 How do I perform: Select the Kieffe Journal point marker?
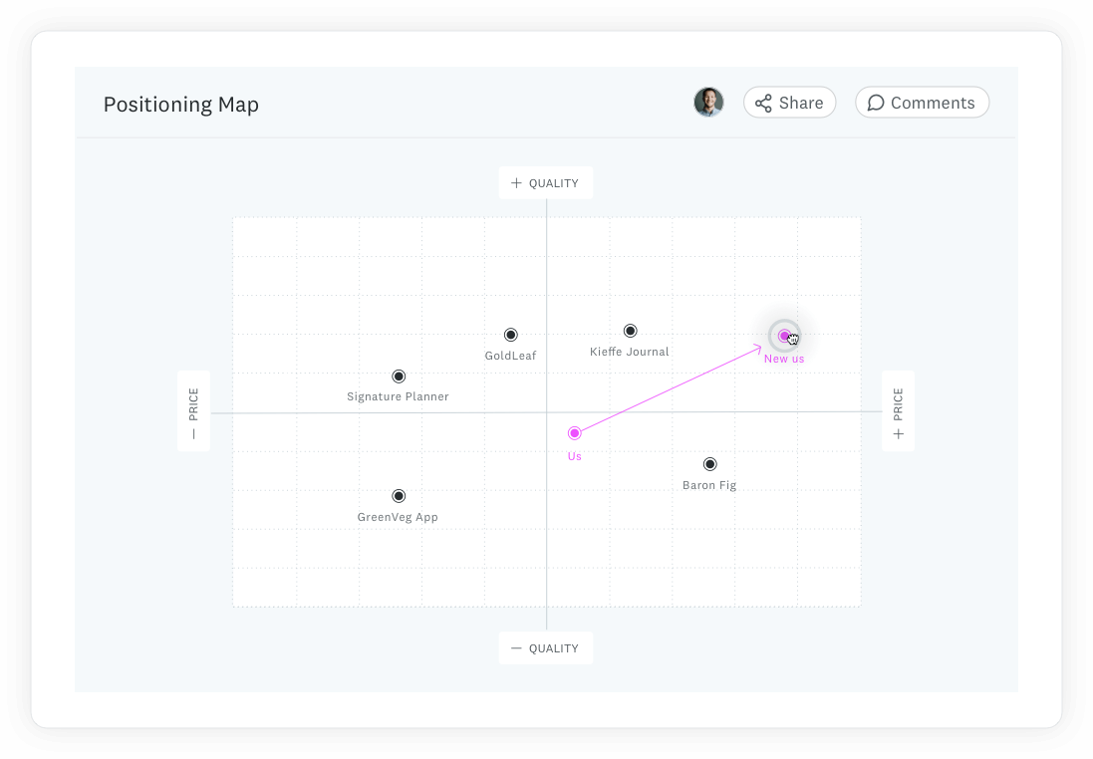click(630, 331)
